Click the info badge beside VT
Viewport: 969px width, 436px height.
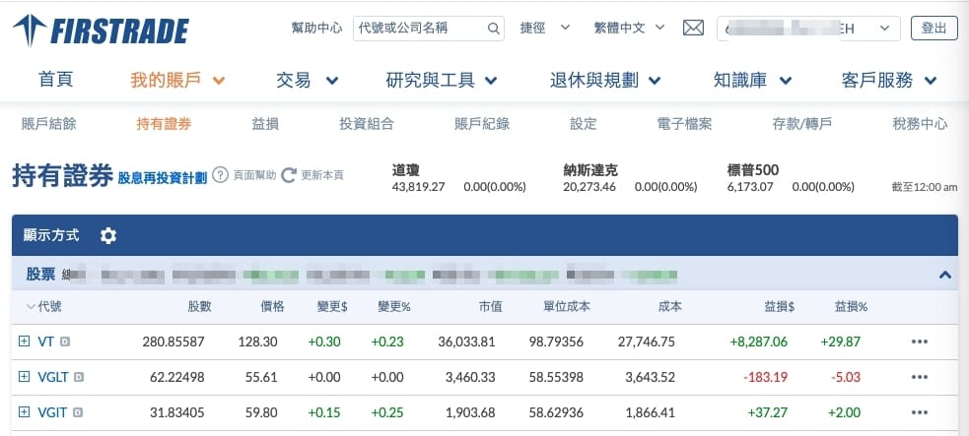pyautogui.click(x=65, y=342)
